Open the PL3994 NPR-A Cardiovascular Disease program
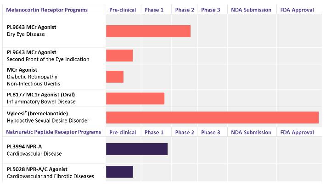 click(x=34, y=150)
